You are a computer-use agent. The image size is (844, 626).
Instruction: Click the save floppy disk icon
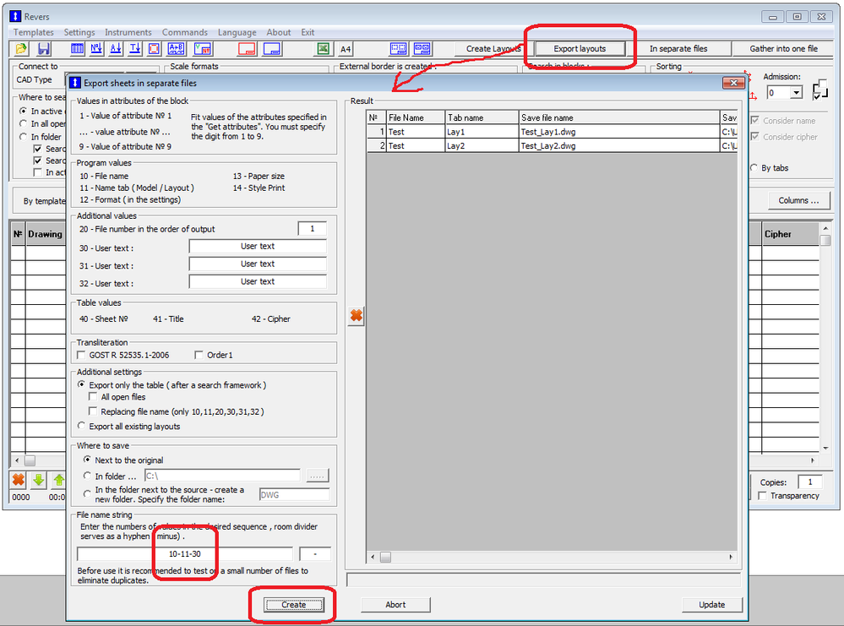pos(44,49)
